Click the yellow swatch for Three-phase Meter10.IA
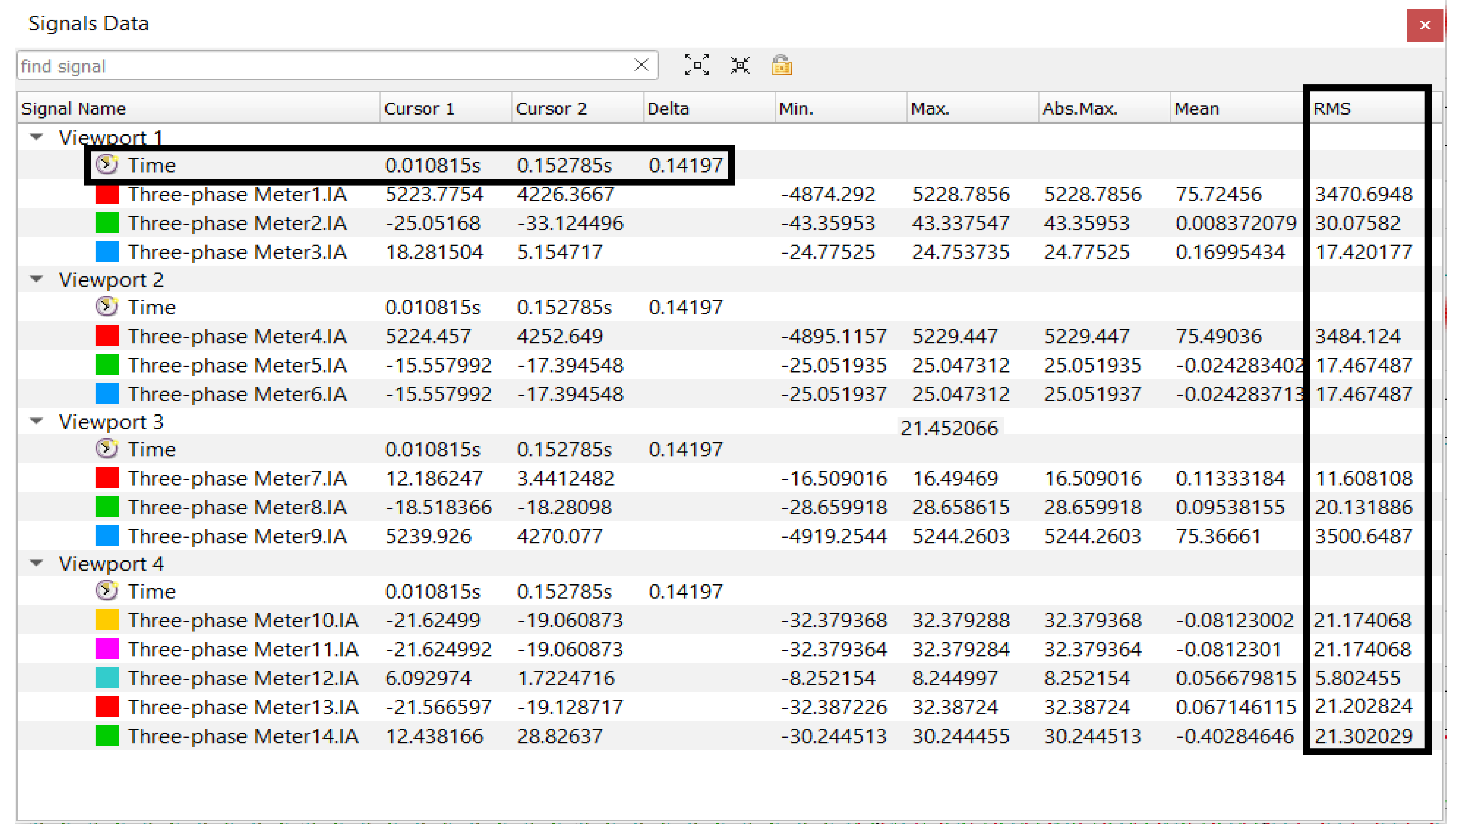This screenshot has height=830, width=1458. tap(107, 620)
